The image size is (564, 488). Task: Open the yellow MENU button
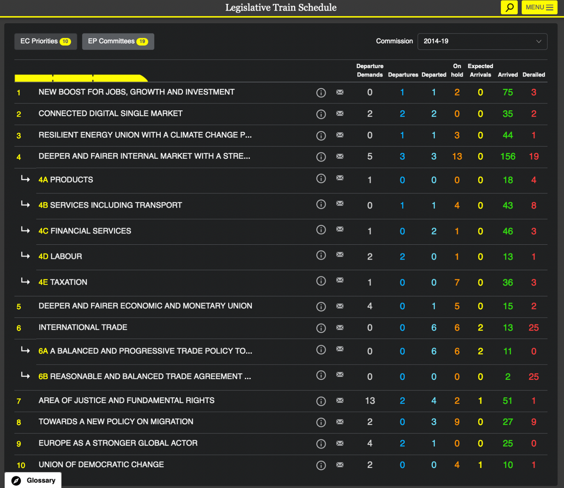tap(539, 7)
